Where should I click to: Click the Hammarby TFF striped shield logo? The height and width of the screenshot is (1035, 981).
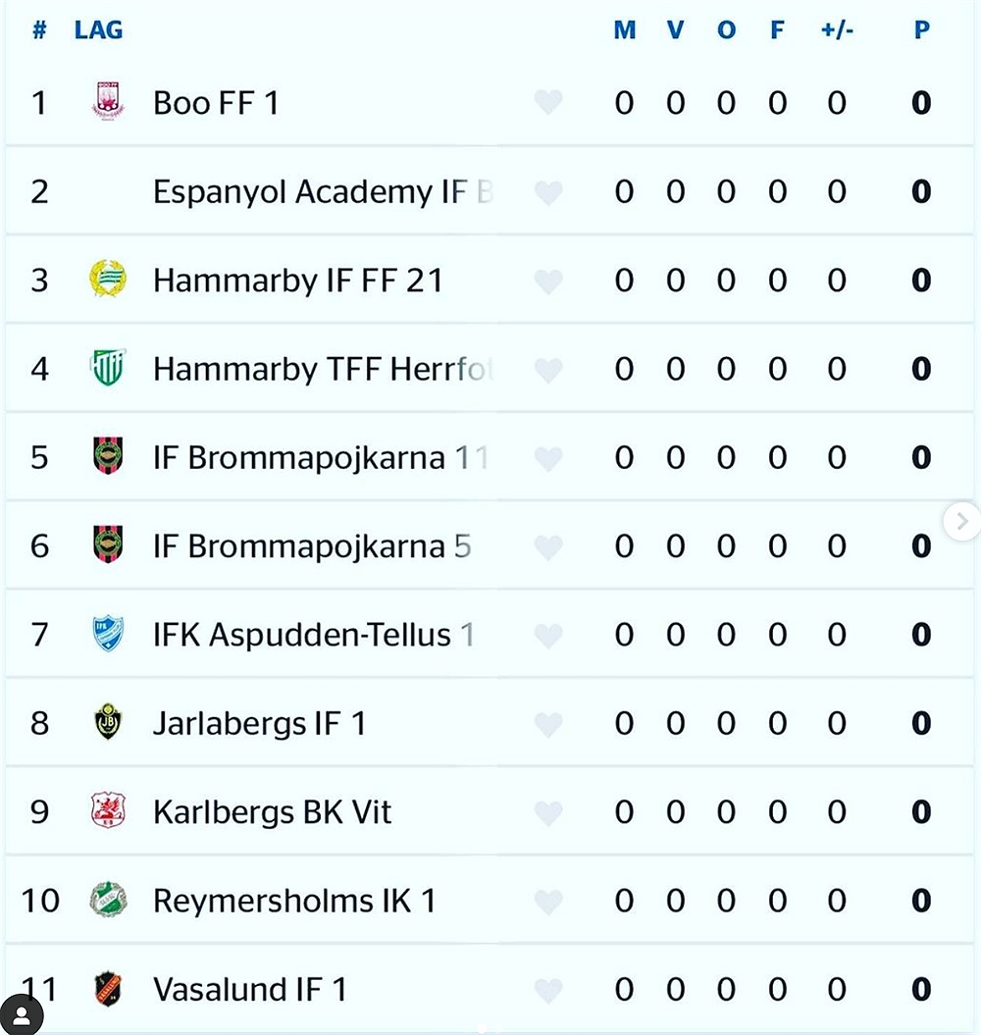[108, 367]
